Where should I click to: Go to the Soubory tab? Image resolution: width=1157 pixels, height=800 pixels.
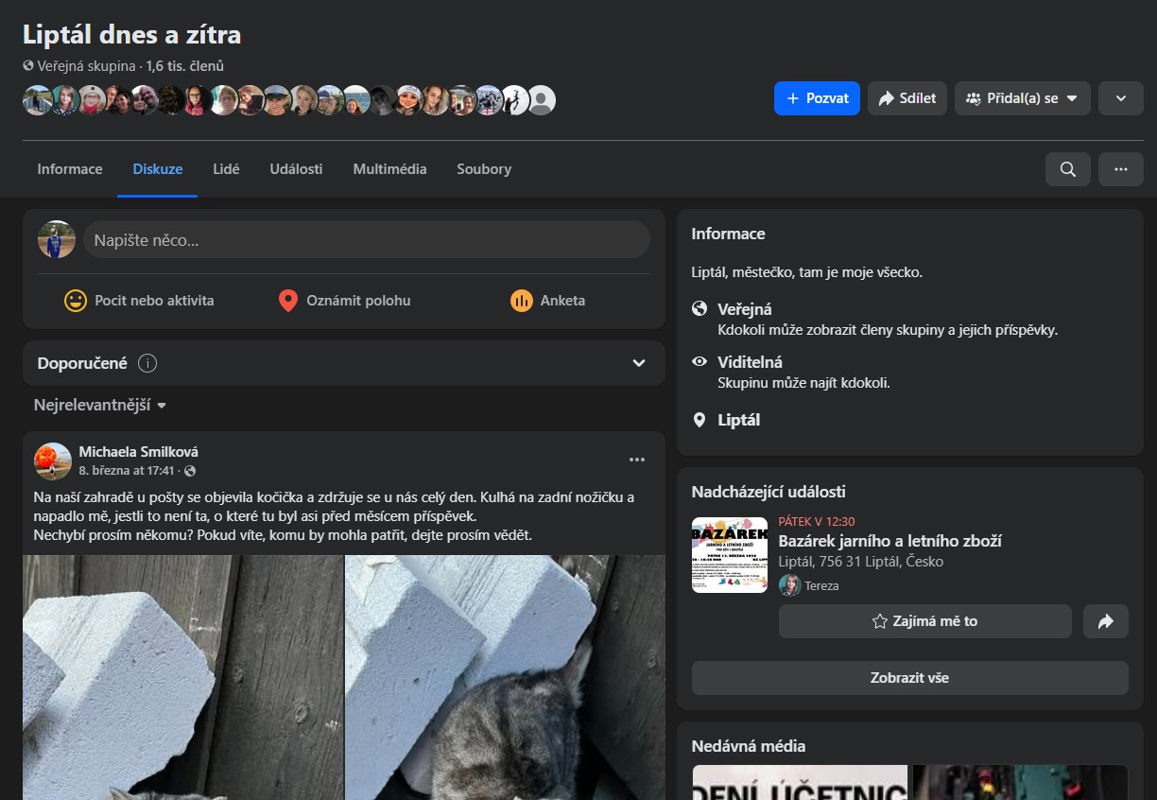click(484, 169)
